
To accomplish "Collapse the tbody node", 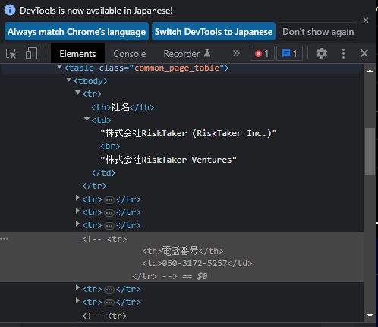I will 68,80.
